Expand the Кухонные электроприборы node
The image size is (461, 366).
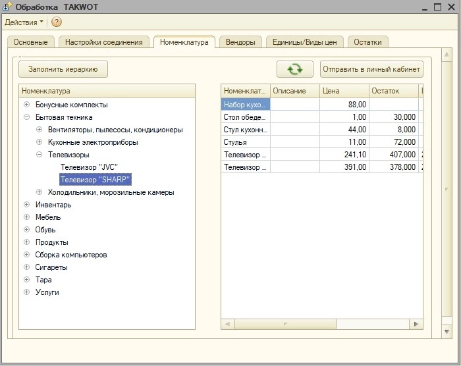[40, 142]
